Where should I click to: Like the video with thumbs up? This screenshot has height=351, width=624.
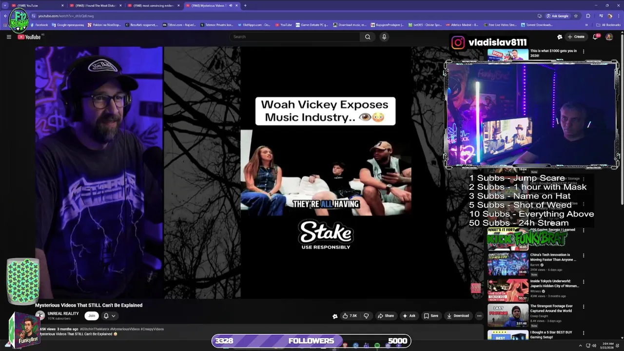click(350, 315)
